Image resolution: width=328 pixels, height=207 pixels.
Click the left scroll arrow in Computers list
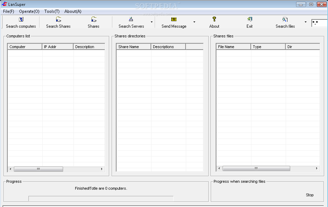coord(10,169)
